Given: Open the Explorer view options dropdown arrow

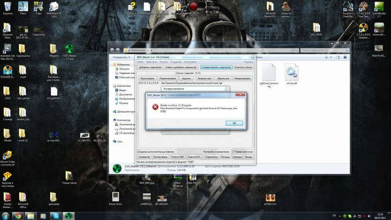Looking at the screenshot, I should tap(331, 57).
